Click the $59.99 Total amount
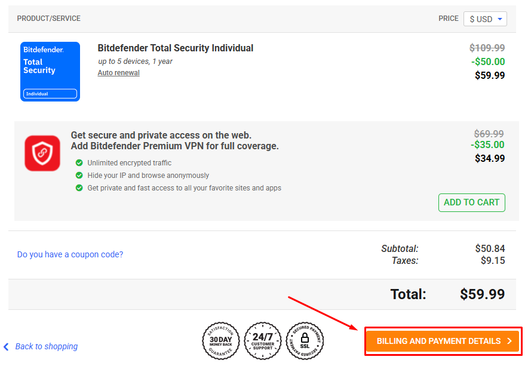This screenshot has width=531, height=366. (482, 294)
